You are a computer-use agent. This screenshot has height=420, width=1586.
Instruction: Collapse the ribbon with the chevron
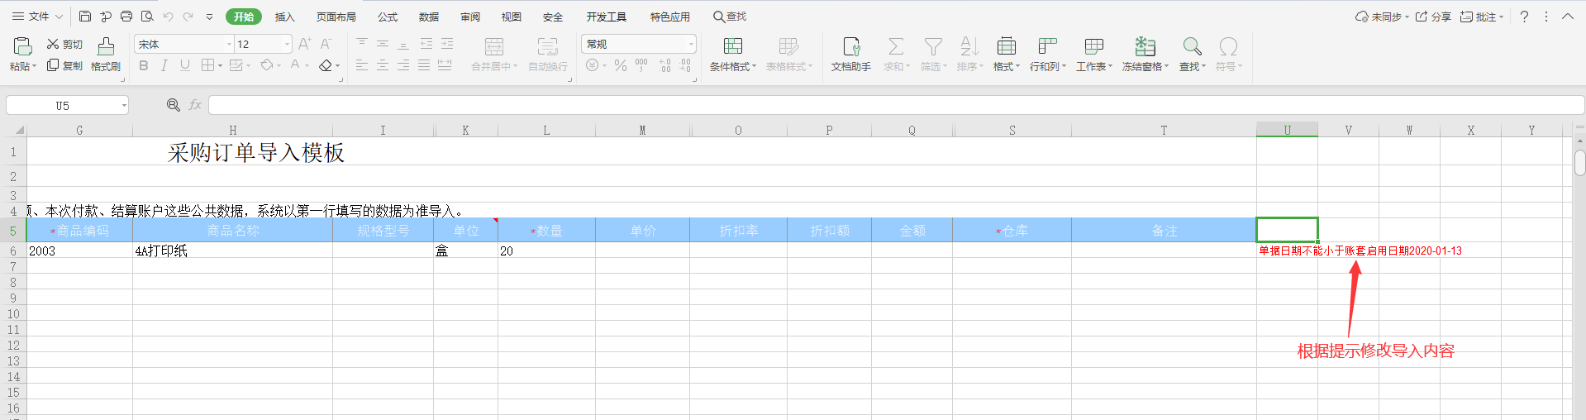pyautogui.click(x=1567, y=17)
